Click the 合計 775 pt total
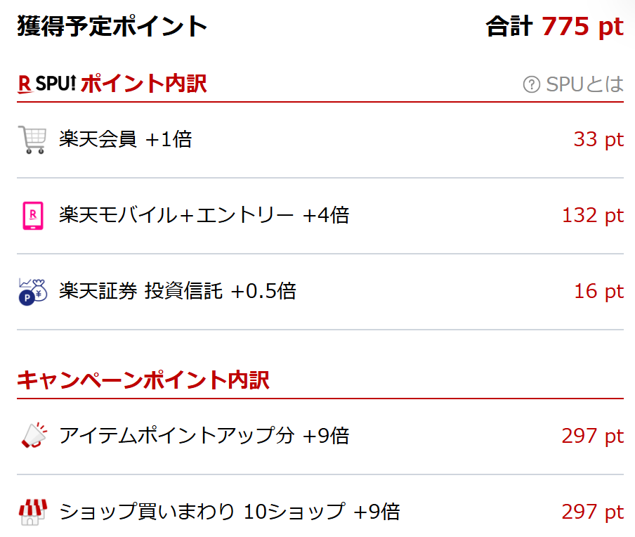This screenshot has width=635, height=537. (x=554, y=27)
